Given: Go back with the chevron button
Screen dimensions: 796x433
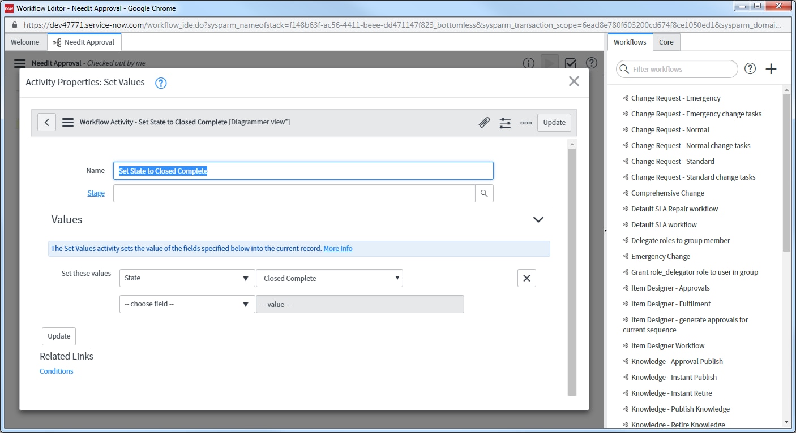Looking at the screenshot, I should coord(46,122).
